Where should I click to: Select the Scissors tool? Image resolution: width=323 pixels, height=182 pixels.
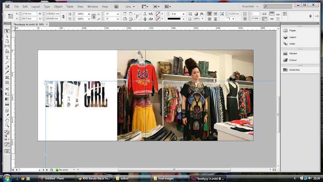coord(7,89)
